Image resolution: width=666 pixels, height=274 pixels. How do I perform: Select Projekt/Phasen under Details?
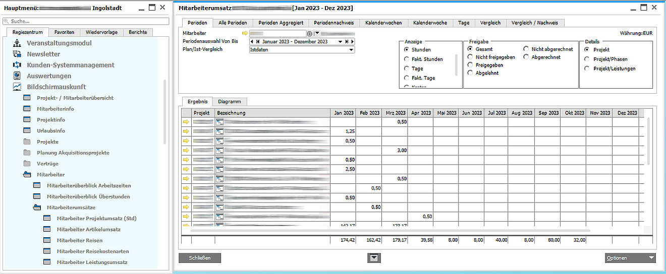tap(587, 59)
